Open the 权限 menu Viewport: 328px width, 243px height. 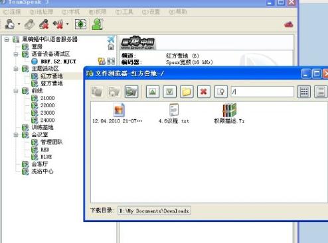[x=98, y=12]
